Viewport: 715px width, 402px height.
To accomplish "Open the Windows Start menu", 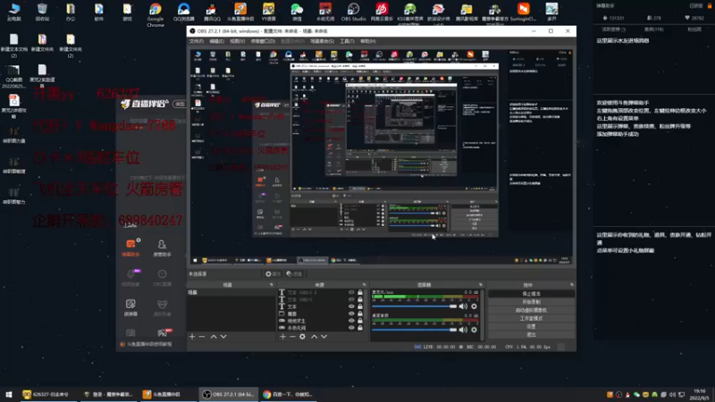I will coord(9,395).
